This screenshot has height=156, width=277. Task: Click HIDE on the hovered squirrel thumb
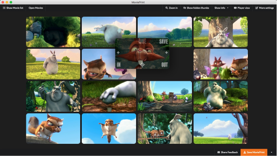click(x=143, y=41)
